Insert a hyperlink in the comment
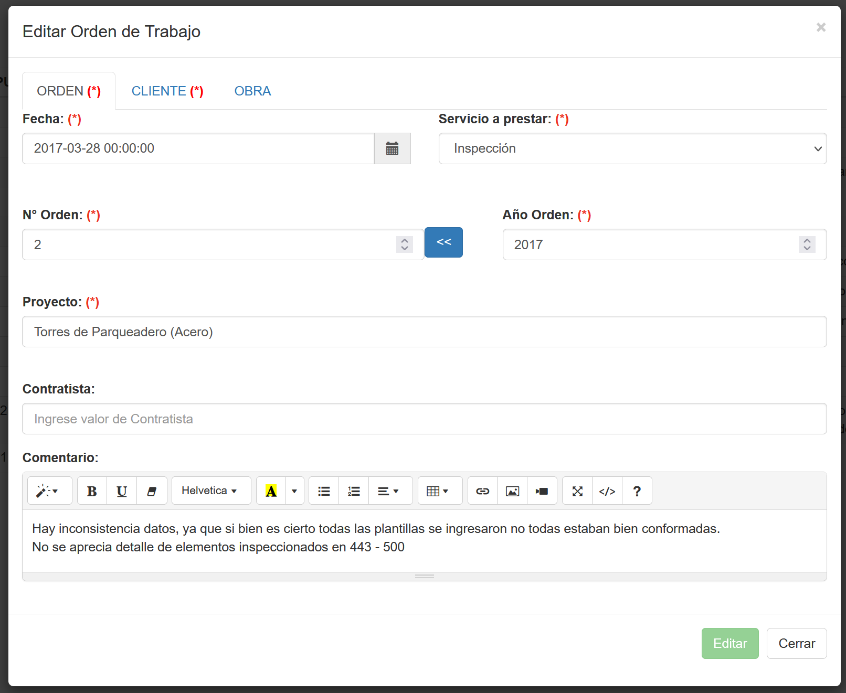846x693 pixels. point(482,491)
